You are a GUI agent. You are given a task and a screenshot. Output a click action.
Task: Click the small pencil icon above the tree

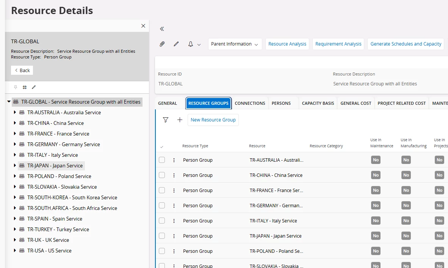tap(34, 87)
